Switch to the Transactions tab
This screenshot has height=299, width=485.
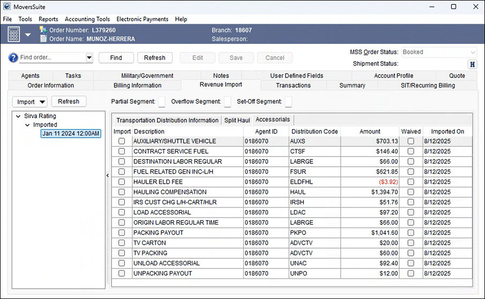pyautogui.click(x=293, y=85)
